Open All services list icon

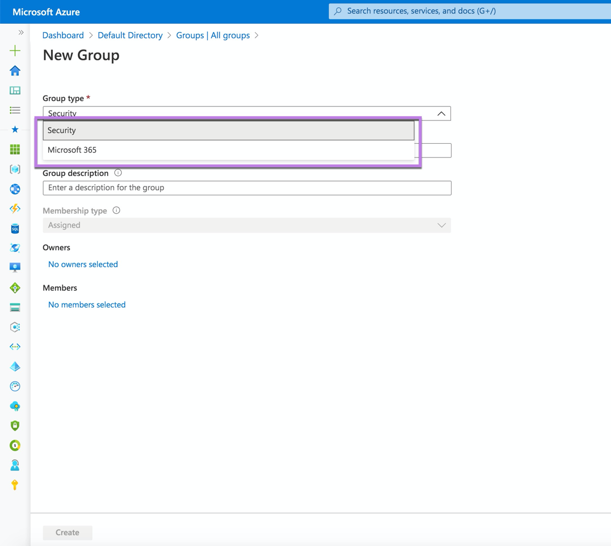pos(15,110)
